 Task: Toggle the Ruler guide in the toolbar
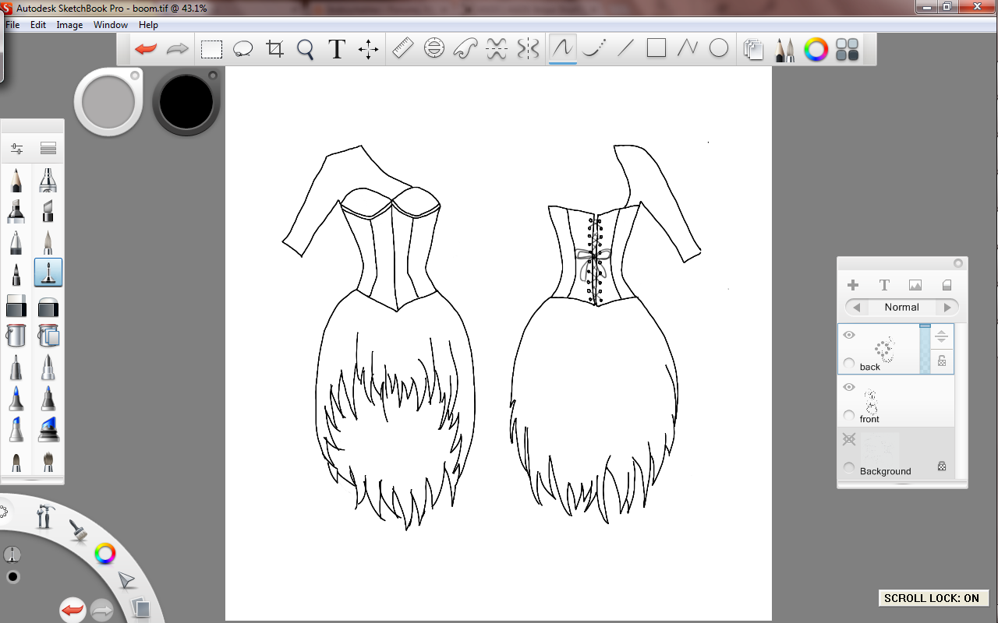point(402,49)
